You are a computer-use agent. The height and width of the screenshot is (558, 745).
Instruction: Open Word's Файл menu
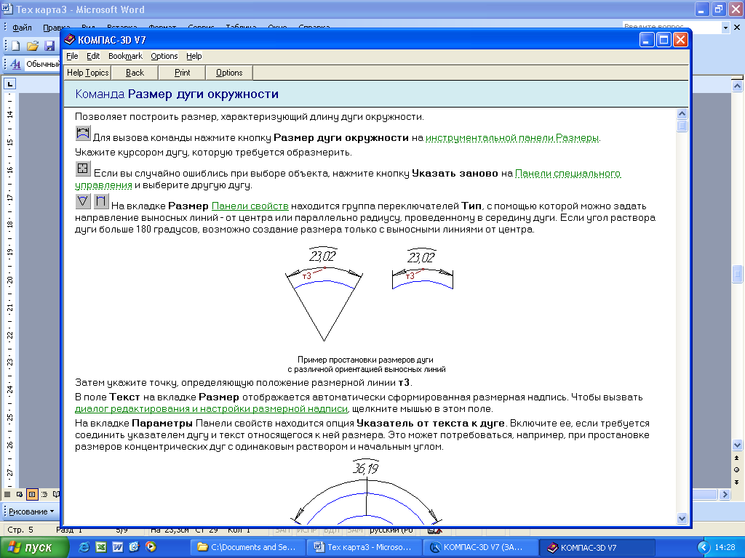pos(22,28)
